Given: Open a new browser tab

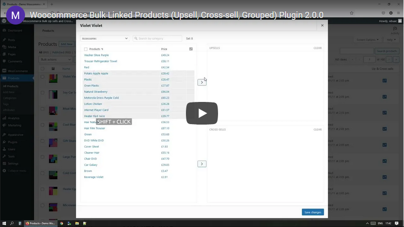Looking at the screenshot, I should (x=51, y=4).
